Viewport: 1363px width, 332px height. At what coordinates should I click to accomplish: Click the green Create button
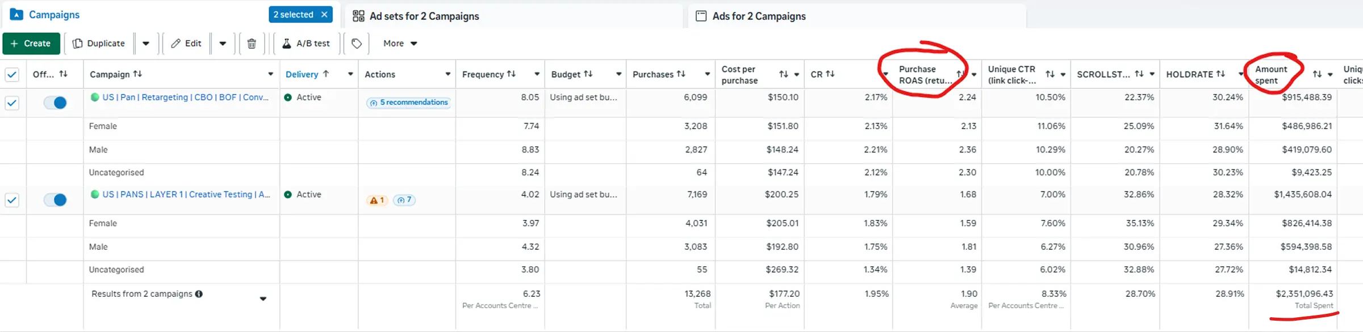(31, 44)
